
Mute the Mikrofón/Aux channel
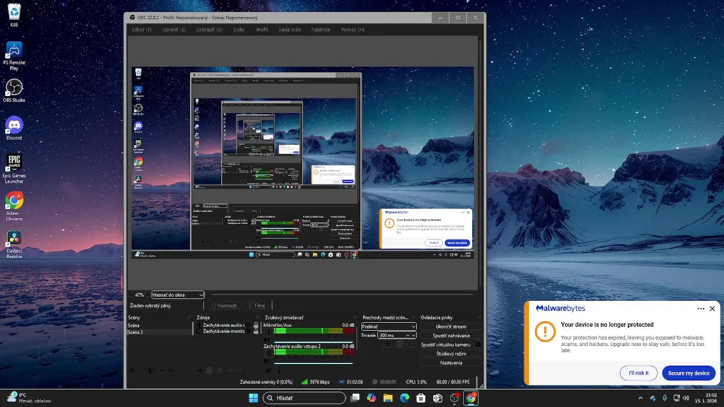[266, 340]
